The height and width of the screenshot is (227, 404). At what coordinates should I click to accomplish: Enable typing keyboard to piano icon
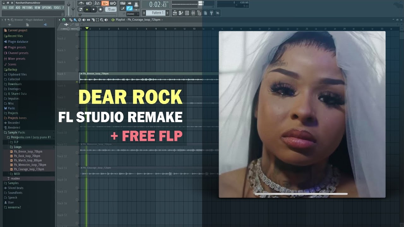pyautogui.click(x=123, y=3)
